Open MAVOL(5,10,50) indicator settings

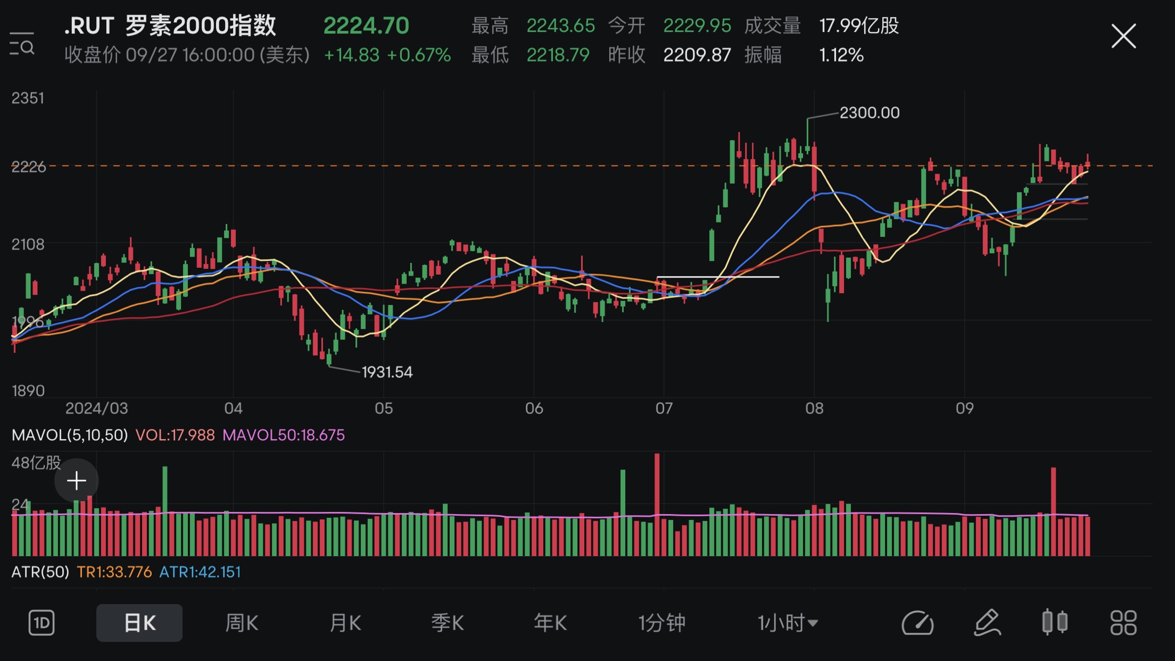point(70,435)
